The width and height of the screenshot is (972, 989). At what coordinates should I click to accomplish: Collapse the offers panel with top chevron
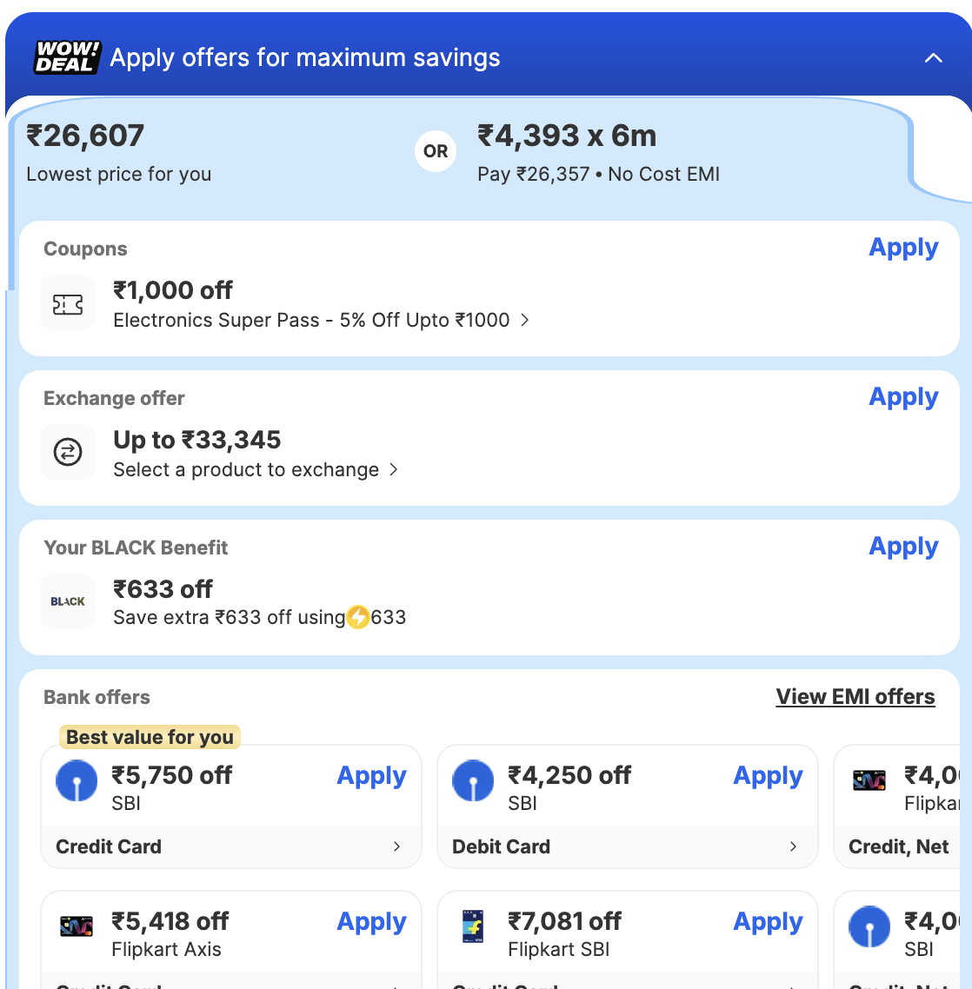tap(933, 58)
